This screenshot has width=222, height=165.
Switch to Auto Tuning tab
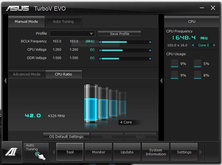(63, 22)
